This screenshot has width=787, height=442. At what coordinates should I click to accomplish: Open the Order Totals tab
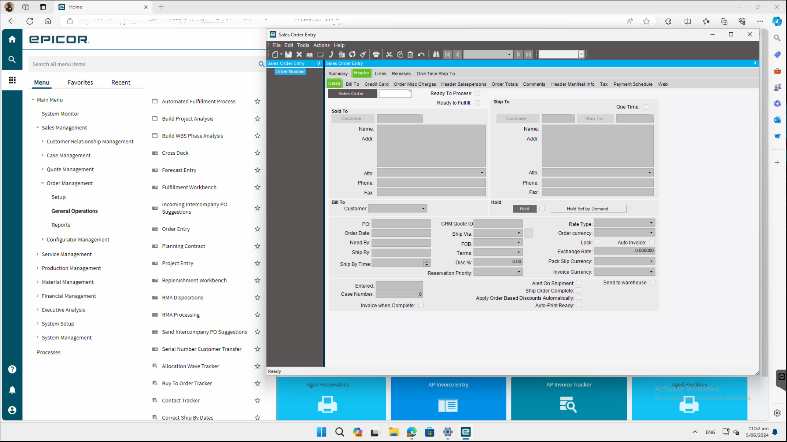point(504,84)
